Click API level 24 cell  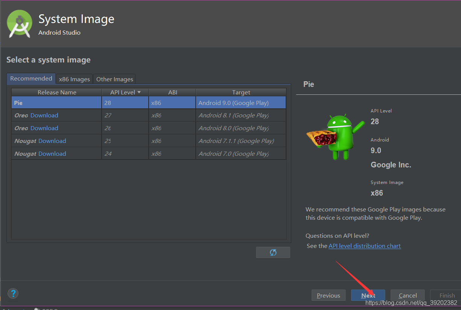125,153
